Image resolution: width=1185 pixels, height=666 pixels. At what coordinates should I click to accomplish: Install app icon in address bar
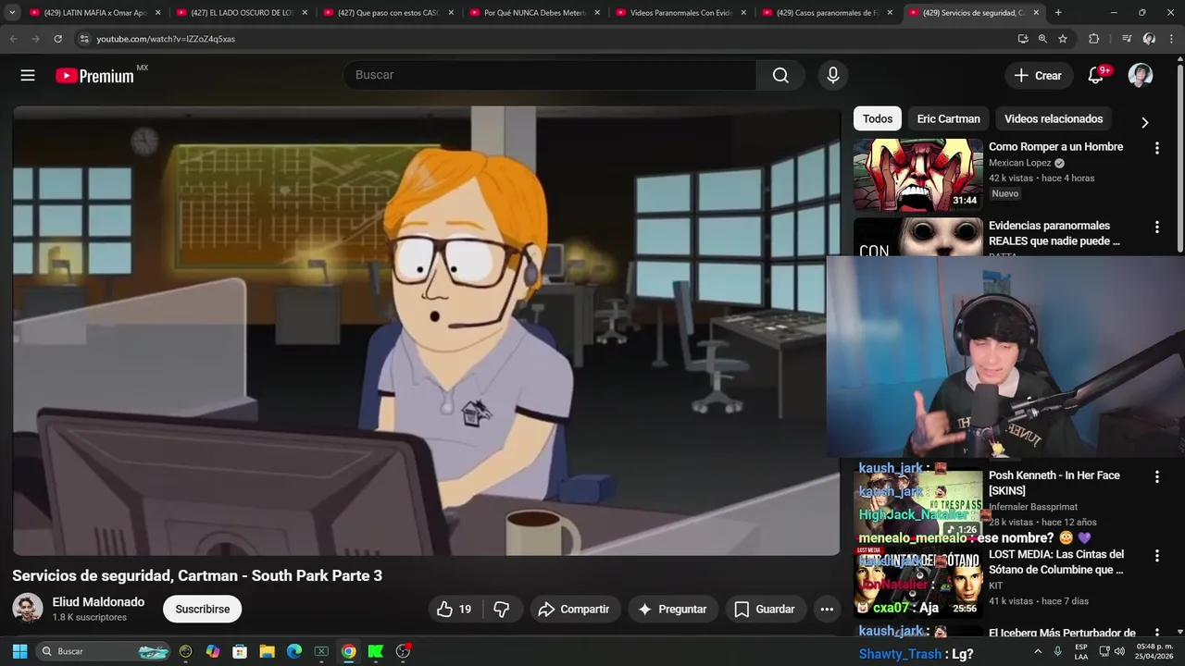[1023, 39]
